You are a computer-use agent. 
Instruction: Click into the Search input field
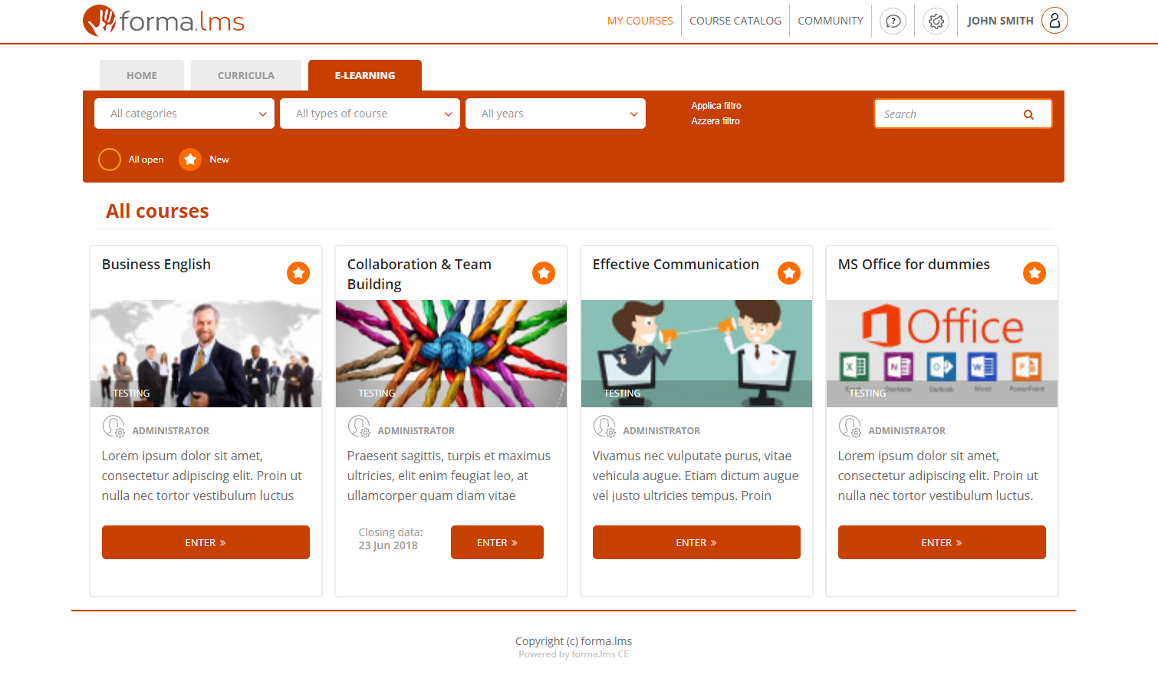[947, 114]
